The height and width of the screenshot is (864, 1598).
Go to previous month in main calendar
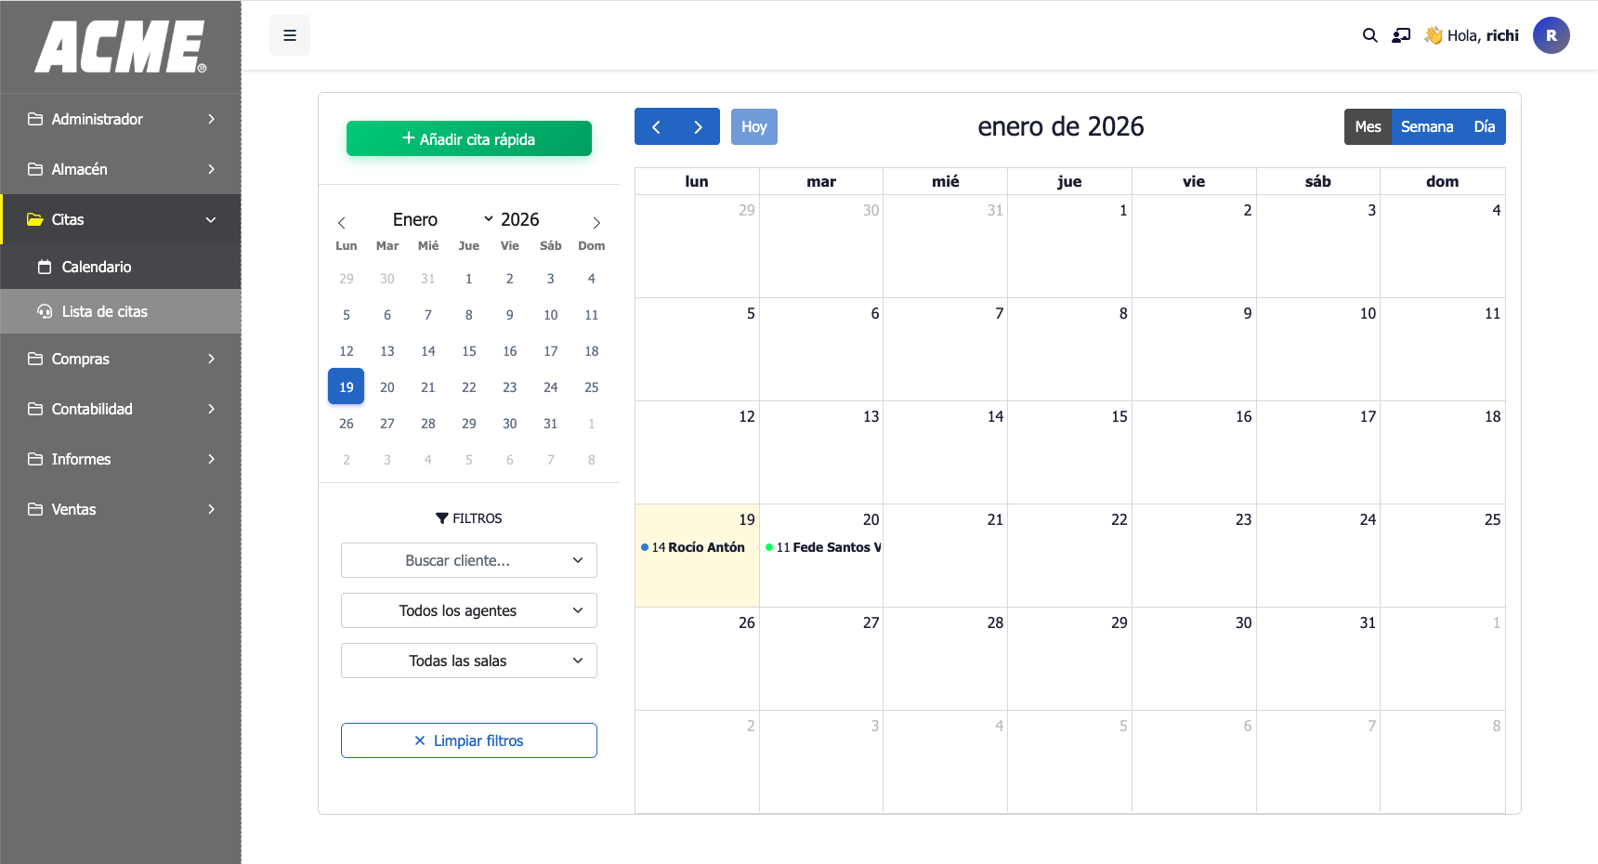(x=656, y=127)
